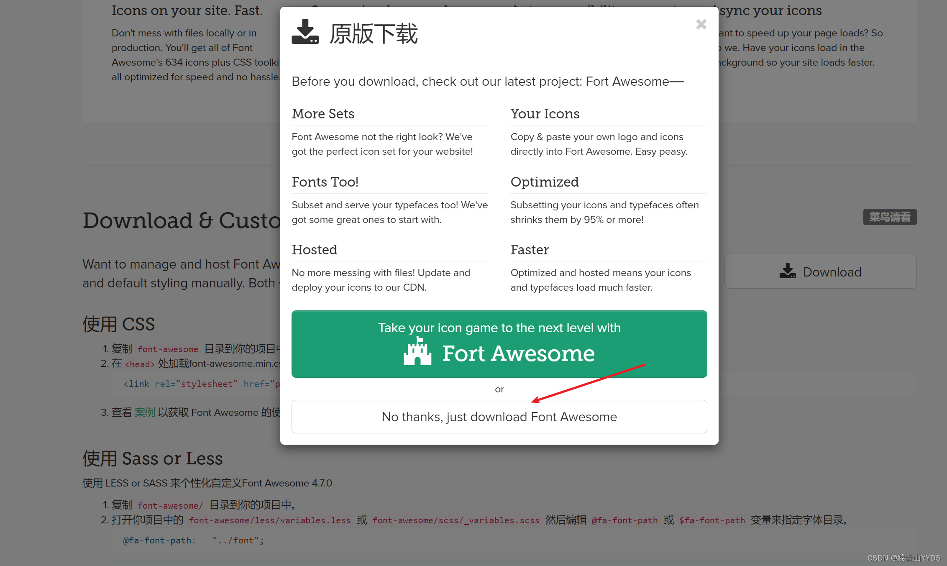This screenshot has width=947, height=566.
Task: Select the 'Hosted' heading
Action: (314, 250)
